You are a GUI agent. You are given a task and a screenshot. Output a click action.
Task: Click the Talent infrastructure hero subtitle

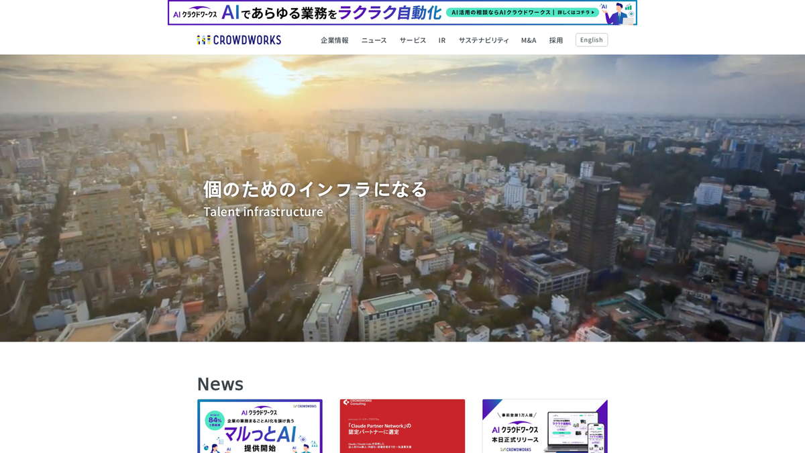tap(264, 211)
